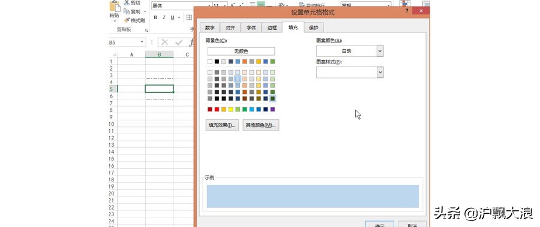Select row 1 header
540x227 pixels.
pyautogui.click(x=113, y=61)
